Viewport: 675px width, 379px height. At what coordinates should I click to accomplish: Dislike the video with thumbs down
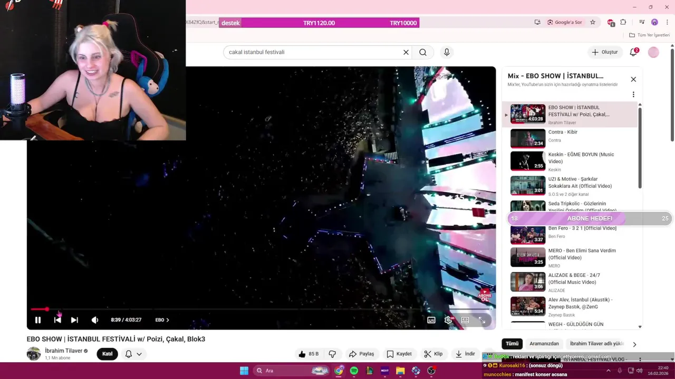[332, 354]
